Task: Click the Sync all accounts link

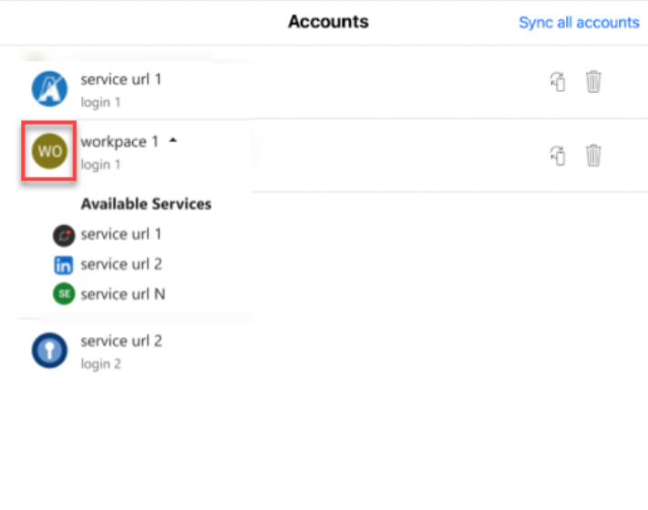Action: [579, 23]
